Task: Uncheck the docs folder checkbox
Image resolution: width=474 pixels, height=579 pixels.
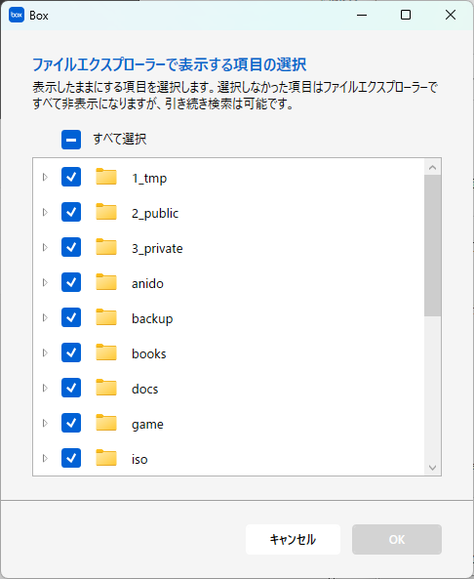Action: 71,388
